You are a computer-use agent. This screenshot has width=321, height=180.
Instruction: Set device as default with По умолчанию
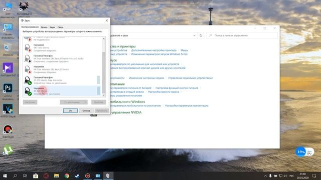(72, 102)
